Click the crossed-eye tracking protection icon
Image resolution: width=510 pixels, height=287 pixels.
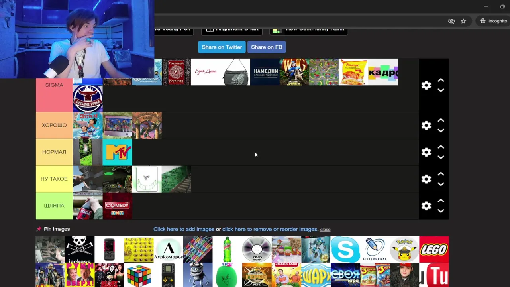[451, 21]
